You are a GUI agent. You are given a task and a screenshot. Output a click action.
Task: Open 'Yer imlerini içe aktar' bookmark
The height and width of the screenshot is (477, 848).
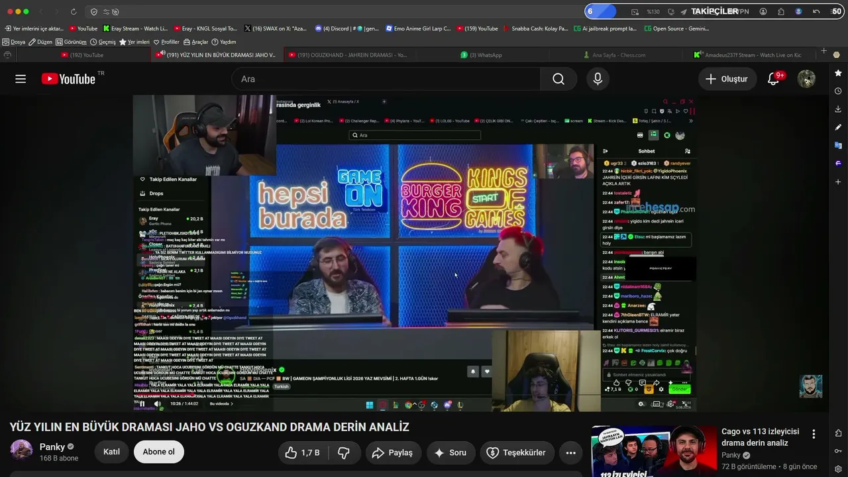pyautogui.click(x=34, y=28)
